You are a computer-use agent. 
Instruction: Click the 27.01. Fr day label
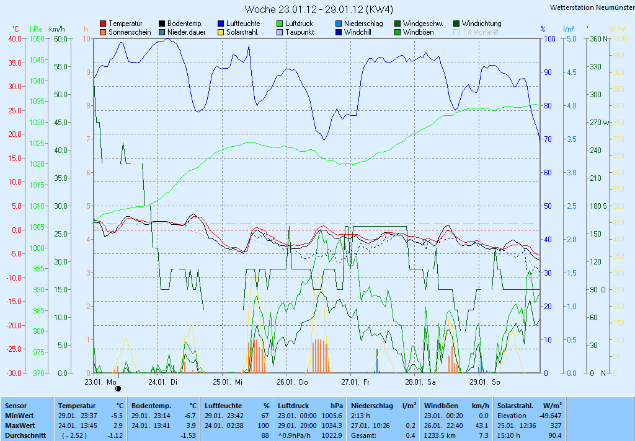click(x=355, y=382)
